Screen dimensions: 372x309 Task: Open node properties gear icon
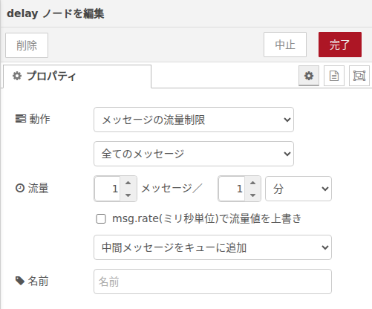tap(309, 76)
